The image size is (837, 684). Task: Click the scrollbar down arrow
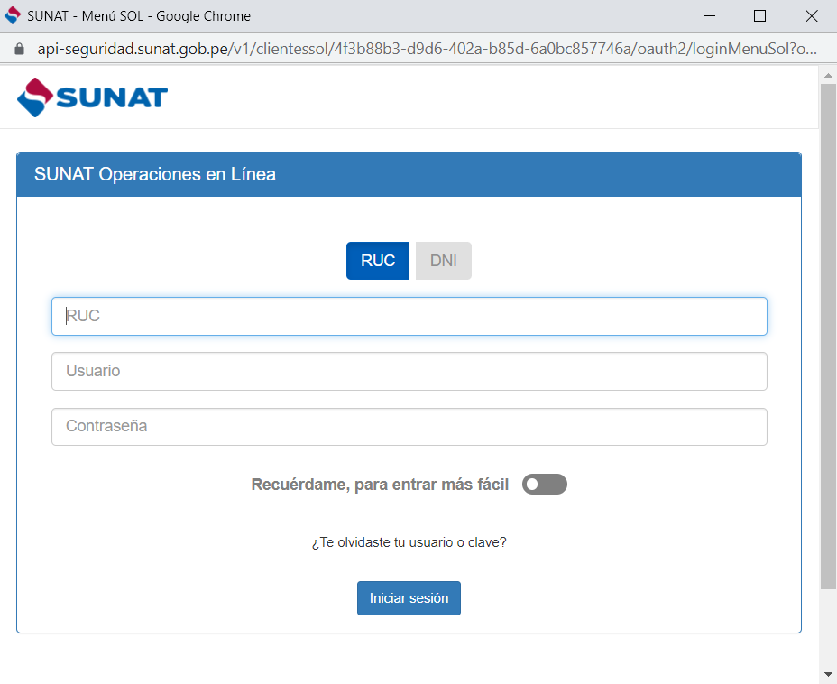coord(828,674)
